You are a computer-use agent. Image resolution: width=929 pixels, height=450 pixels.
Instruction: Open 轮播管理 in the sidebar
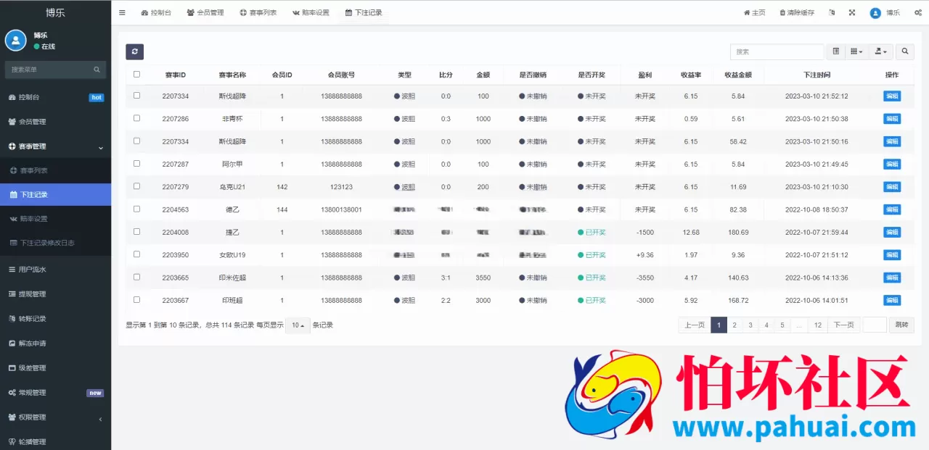click(55, 442)
